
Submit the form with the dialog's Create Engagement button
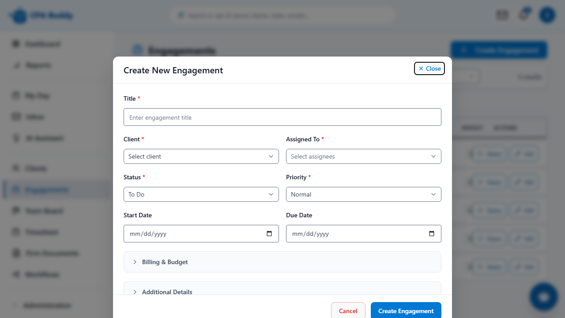click(x=406, y=311)
